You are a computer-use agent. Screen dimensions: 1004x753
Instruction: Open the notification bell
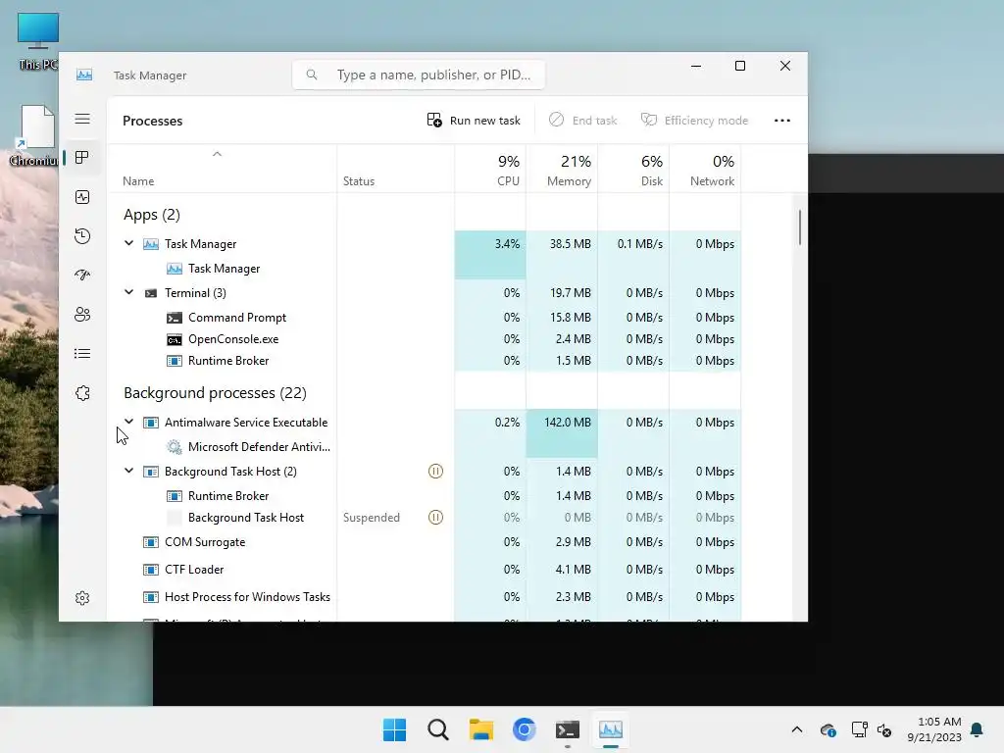click(x=978, y=729)
